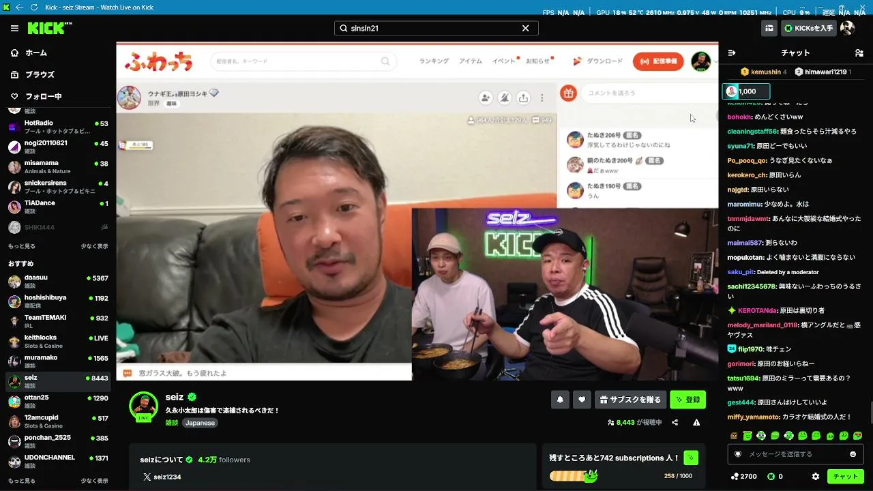Open the ponchan_2525 channel

58,441
